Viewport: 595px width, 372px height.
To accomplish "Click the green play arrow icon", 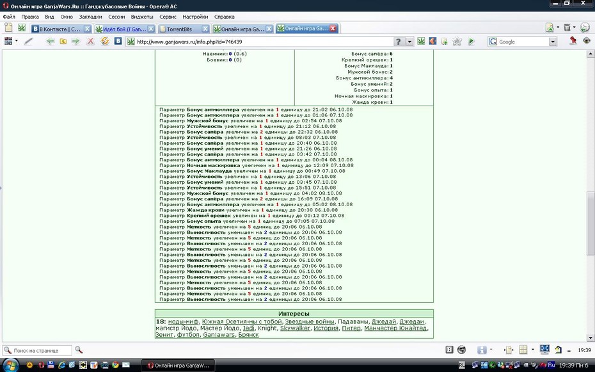I will click(472, 42).
